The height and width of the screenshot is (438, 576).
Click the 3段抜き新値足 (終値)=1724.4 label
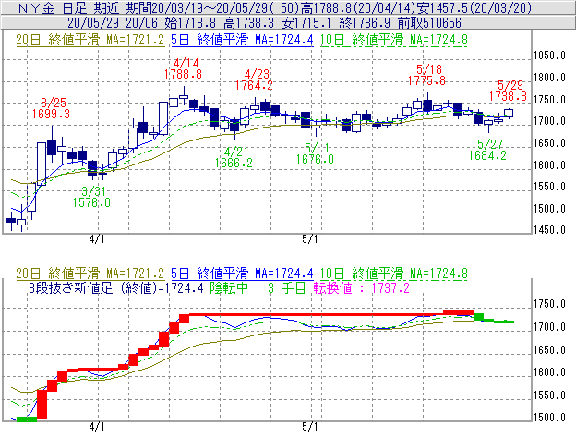pos(116,288)
